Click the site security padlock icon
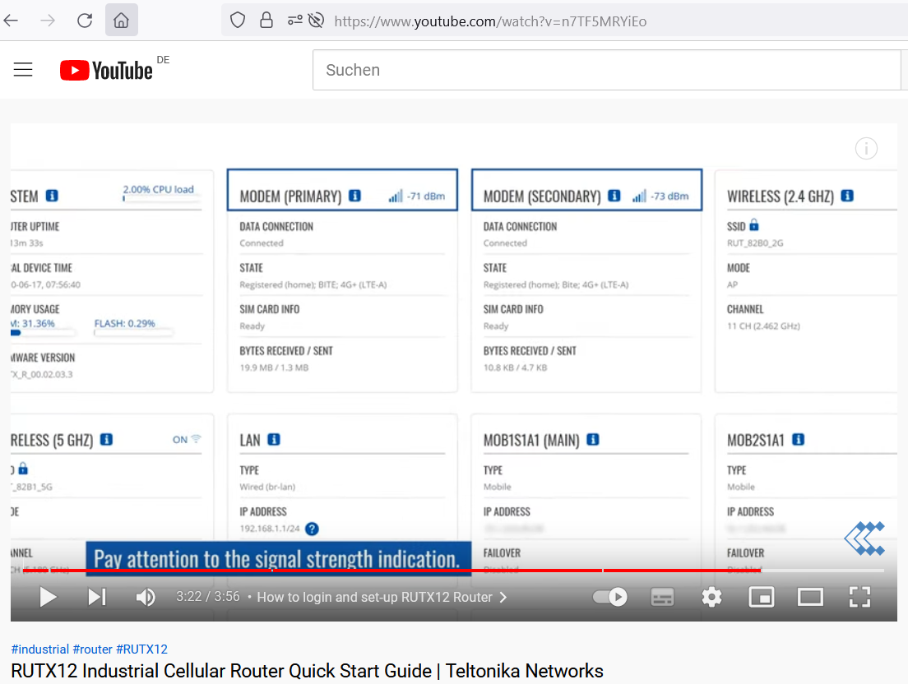This screenshot has width=908, height=684. [266, 21]
